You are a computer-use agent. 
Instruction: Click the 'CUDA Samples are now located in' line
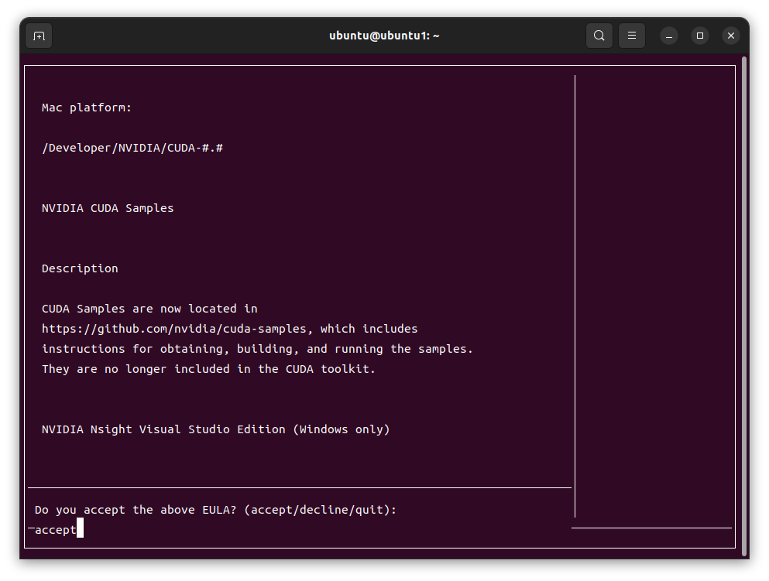149,309
